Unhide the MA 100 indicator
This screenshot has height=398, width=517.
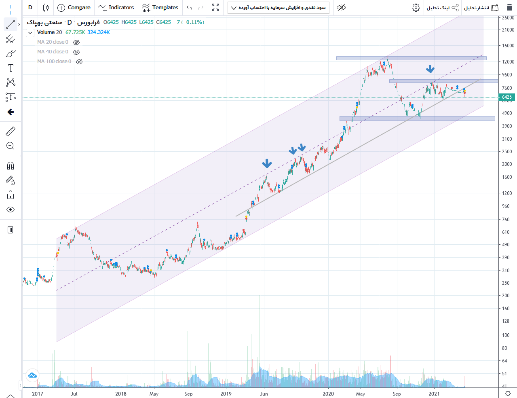(79, 62)
